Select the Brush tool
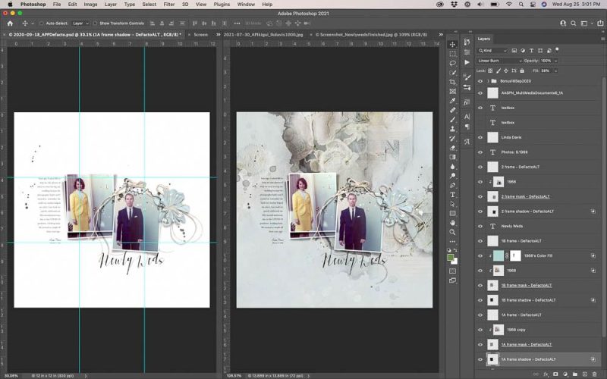 (452, 120)
